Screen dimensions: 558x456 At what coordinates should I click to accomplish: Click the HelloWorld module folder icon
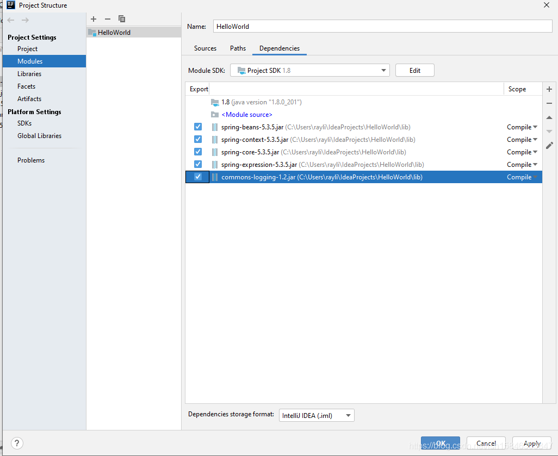[92, 33]
